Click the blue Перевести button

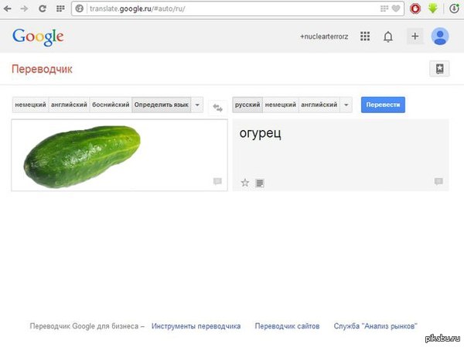tap(383, 105)
